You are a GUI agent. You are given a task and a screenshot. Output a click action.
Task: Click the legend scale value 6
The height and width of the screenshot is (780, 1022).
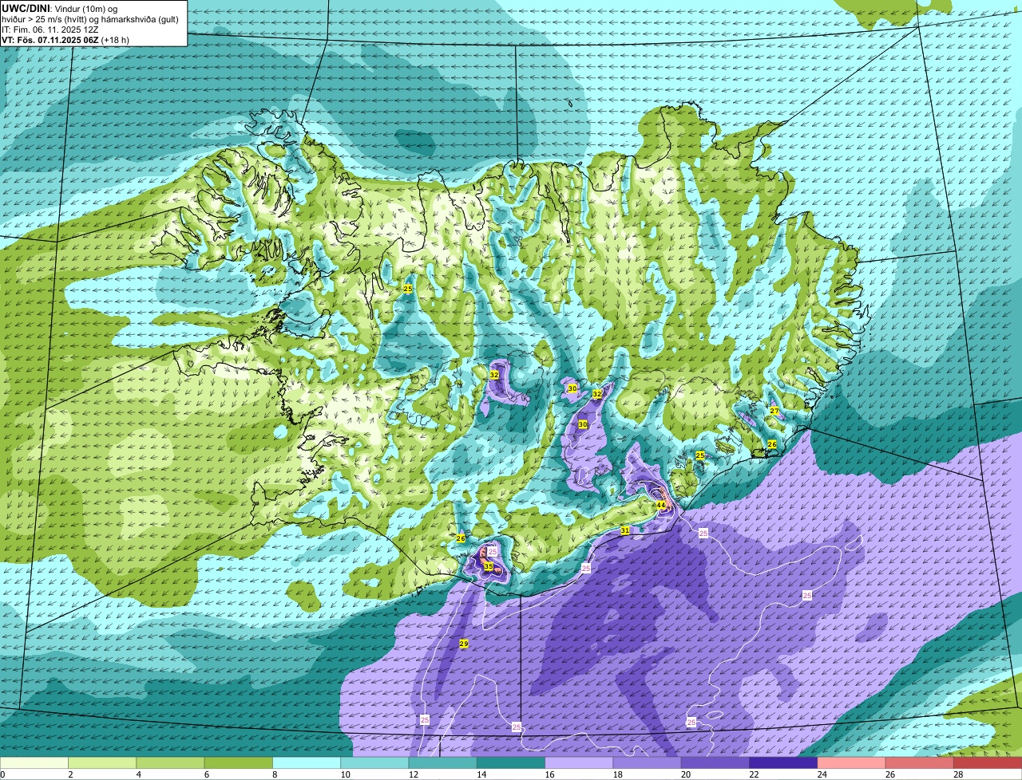click(x=206, y=774)
